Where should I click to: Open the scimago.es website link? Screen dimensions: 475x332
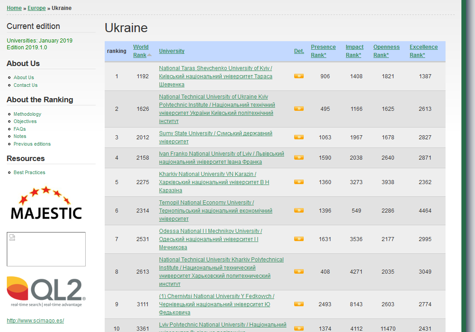[x=35, y=321]
